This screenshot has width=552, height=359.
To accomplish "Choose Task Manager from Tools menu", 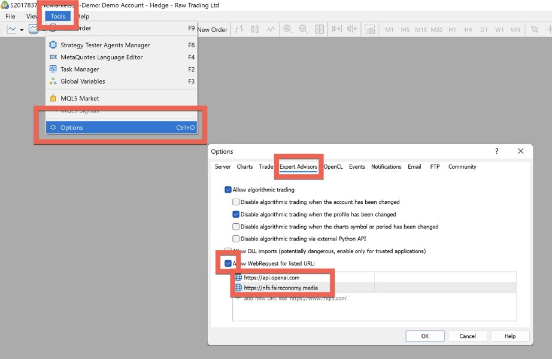I will point(122,69).
